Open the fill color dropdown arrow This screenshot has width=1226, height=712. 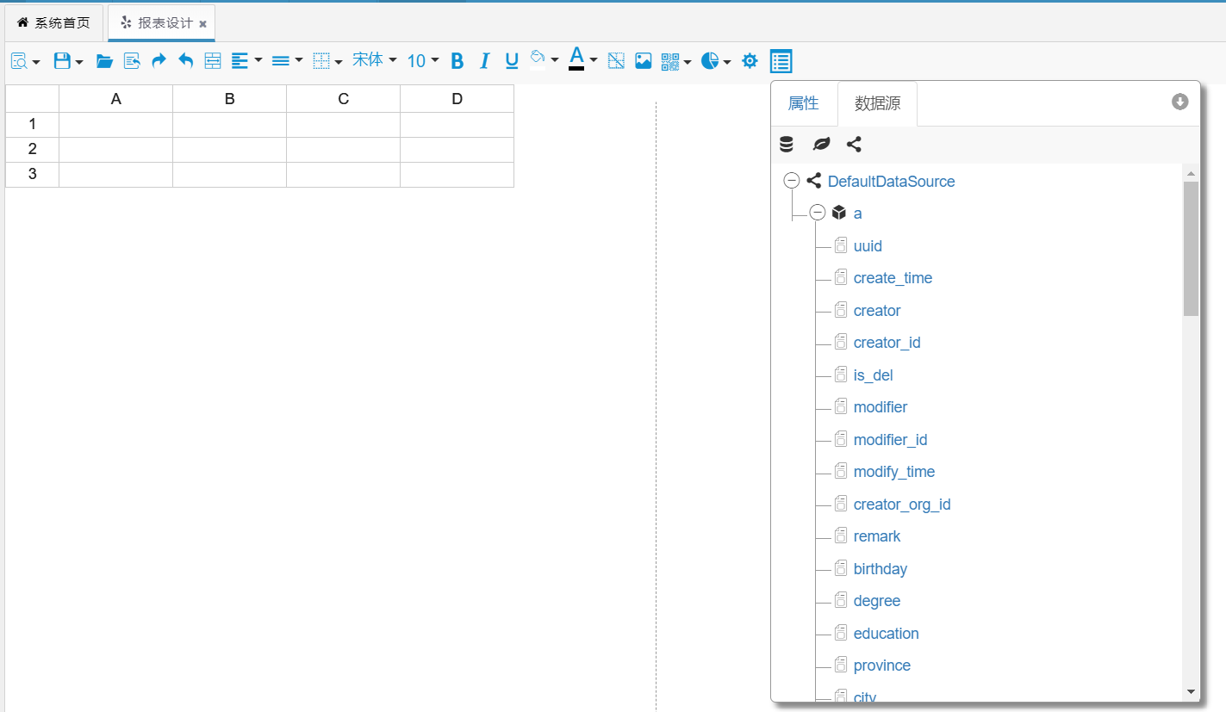pos(555,60)
